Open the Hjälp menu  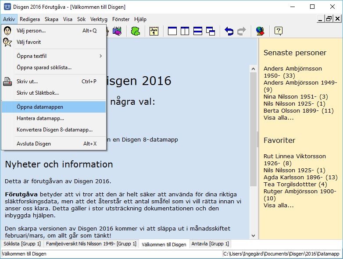140,19
